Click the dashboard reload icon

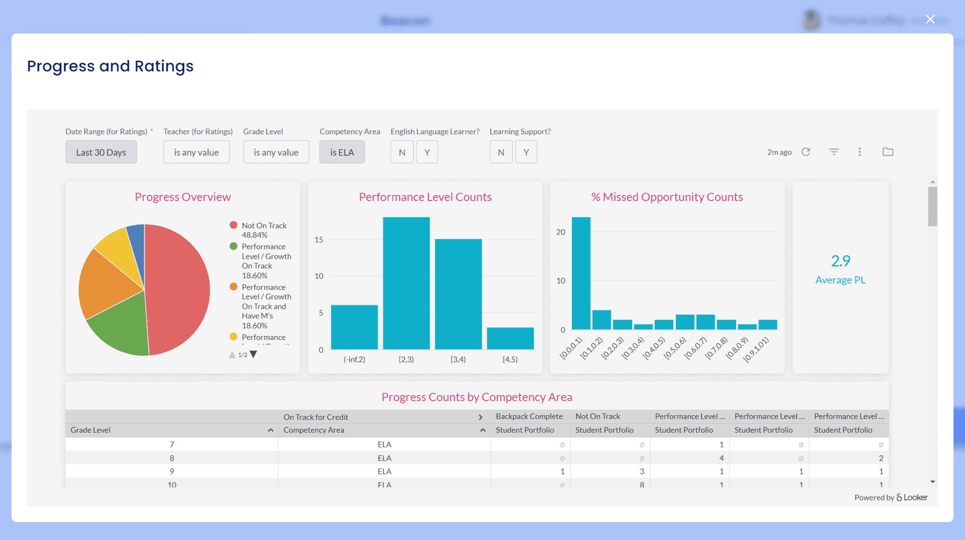pos(806,152)
